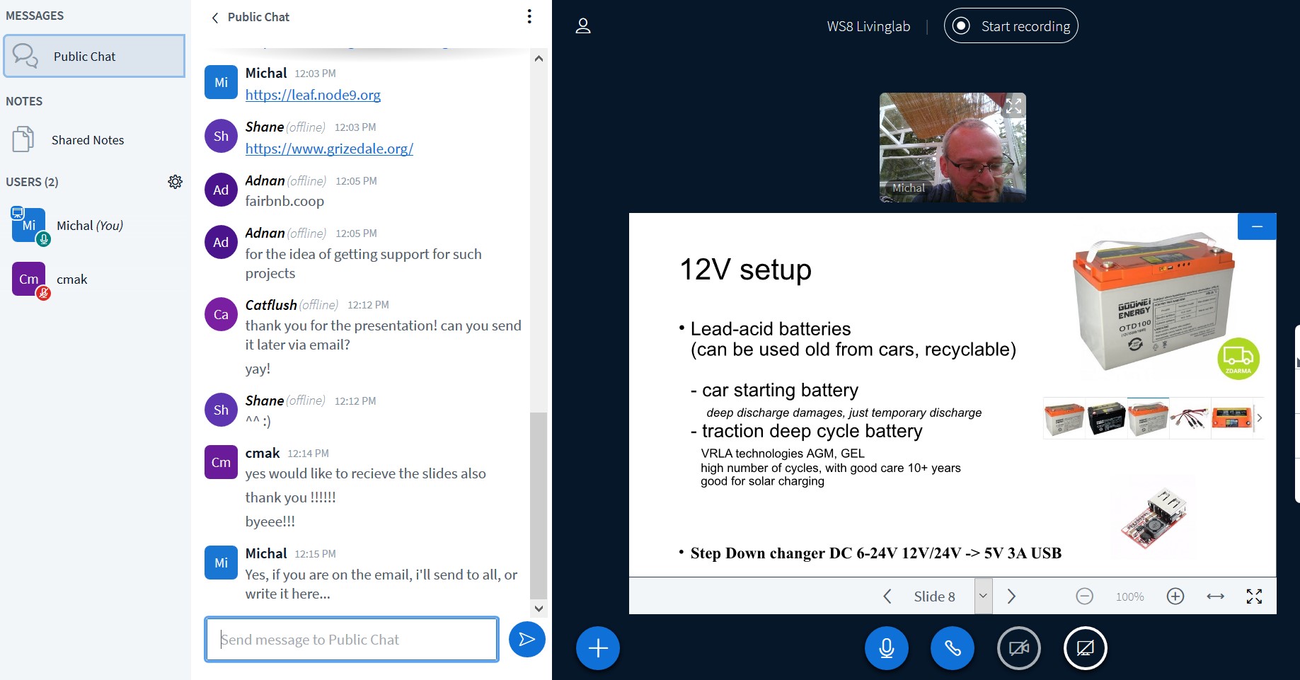
Task: Toggle screen share button
Action: [x=1085, y=648]
